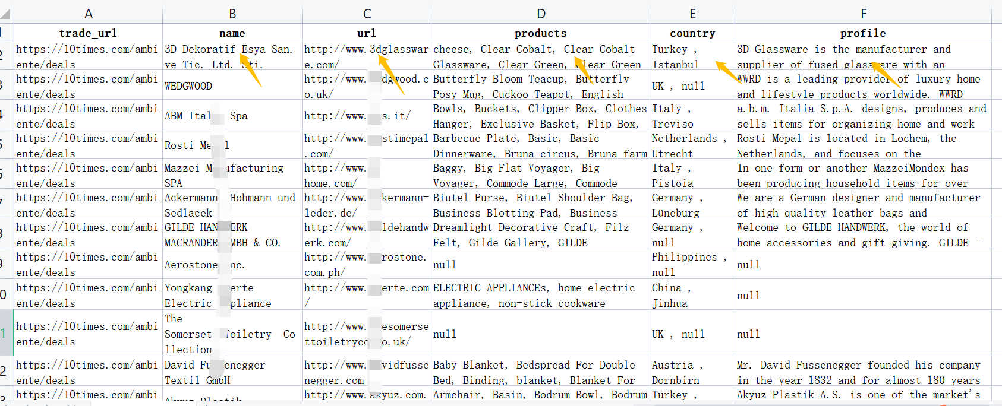1002x406 pixels.
Task: Click the Butterfly Bloom Teacup products cell
Action: click(x=540, y=86)
